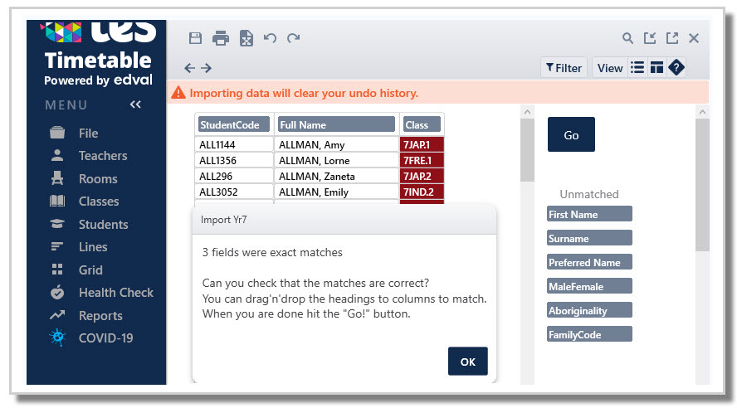Click cell ALL1356
This screenshot has height=408, width=737.
click(x=234, y=161)
